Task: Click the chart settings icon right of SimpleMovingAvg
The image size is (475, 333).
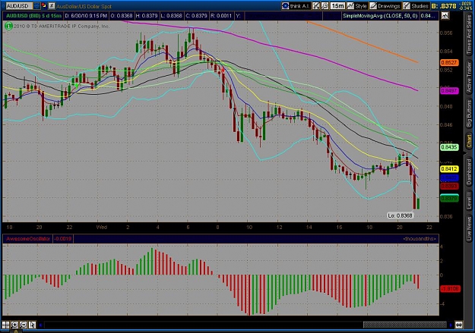Action: coord(445,16)
